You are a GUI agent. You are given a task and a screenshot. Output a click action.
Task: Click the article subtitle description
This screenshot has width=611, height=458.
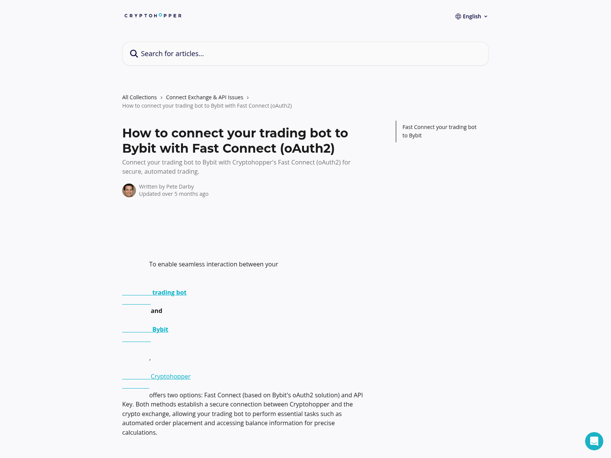point(236,167)
